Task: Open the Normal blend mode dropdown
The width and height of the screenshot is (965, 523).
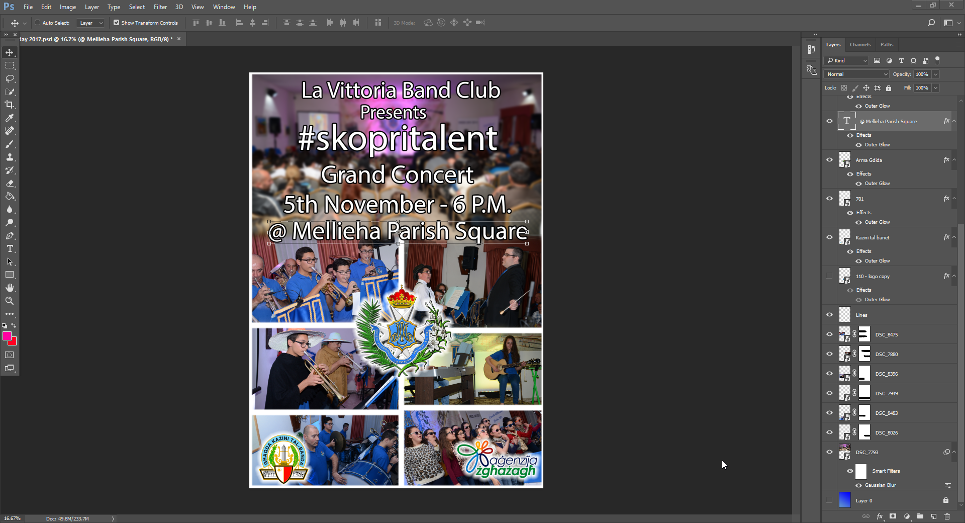Action: pos(856,74)
